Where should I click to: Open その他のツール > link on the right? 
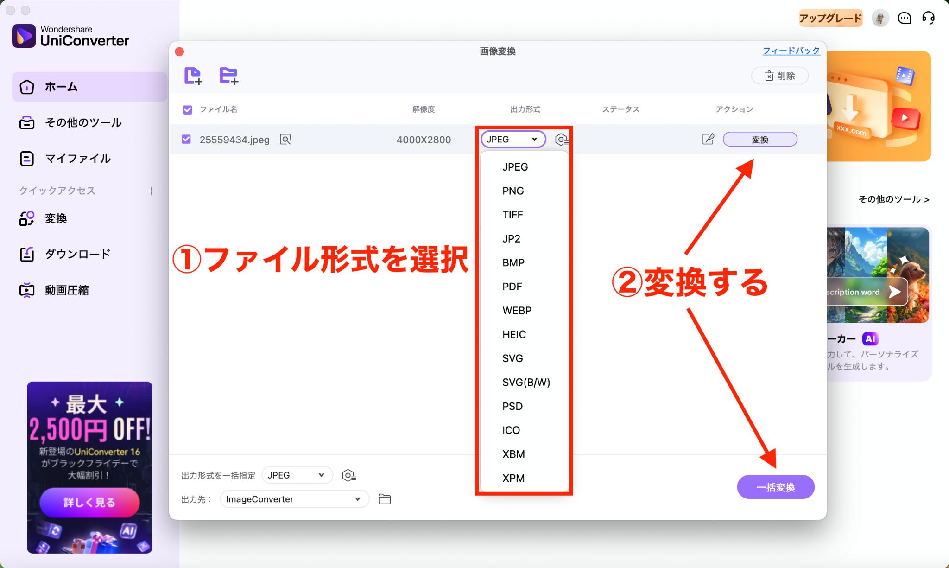(x=894, y=199)
